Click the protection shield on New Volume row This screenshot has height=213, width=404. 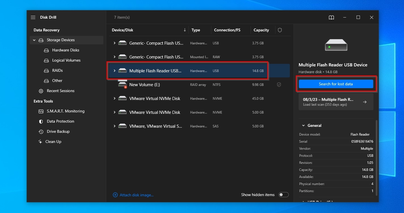click(279, 84)
